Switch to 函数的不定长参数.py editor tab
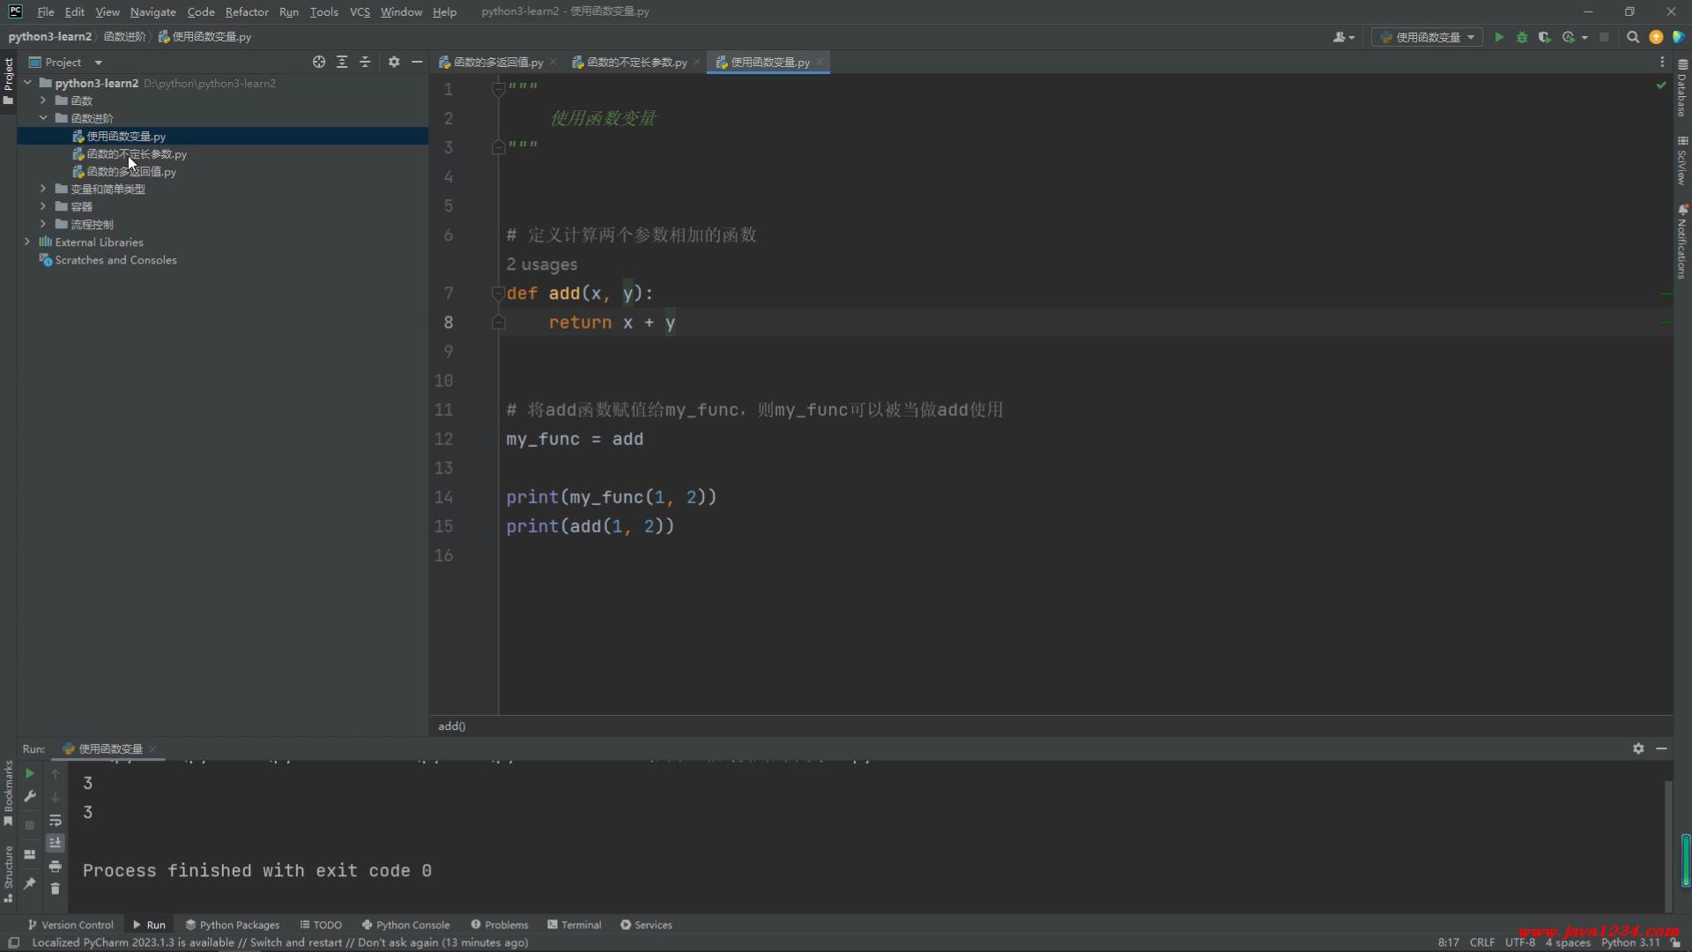This screenshot has height=952, width=1692. [636, 62]
